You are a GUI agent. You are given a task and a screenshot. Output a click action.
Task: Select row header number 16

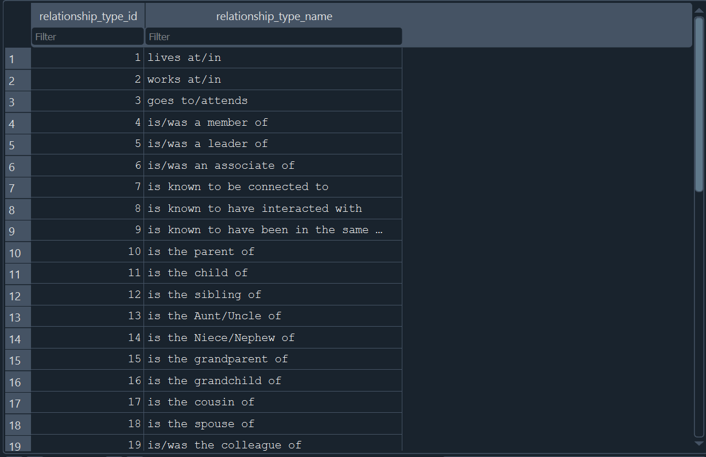click(18, 381)
